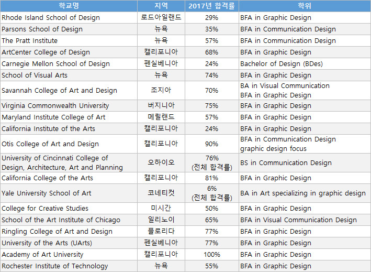Click the 코네티컷 region cell
371x272 pixels.
tap(161, 193)
